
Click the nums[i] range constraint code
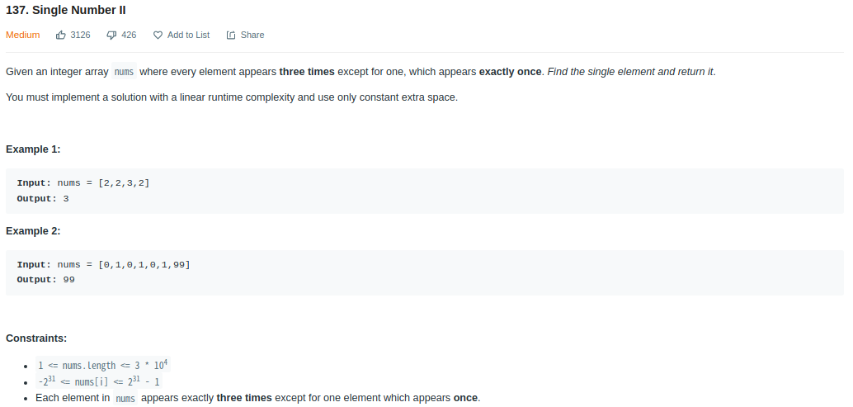pyautogui.click(x=98, y=381)
